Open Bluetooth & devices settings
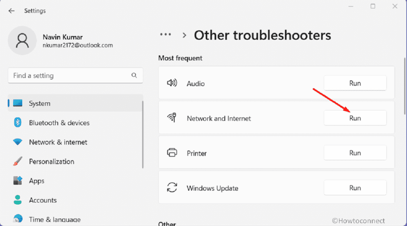Viewport: 407px width, 226px height. (x=75, y=123)
